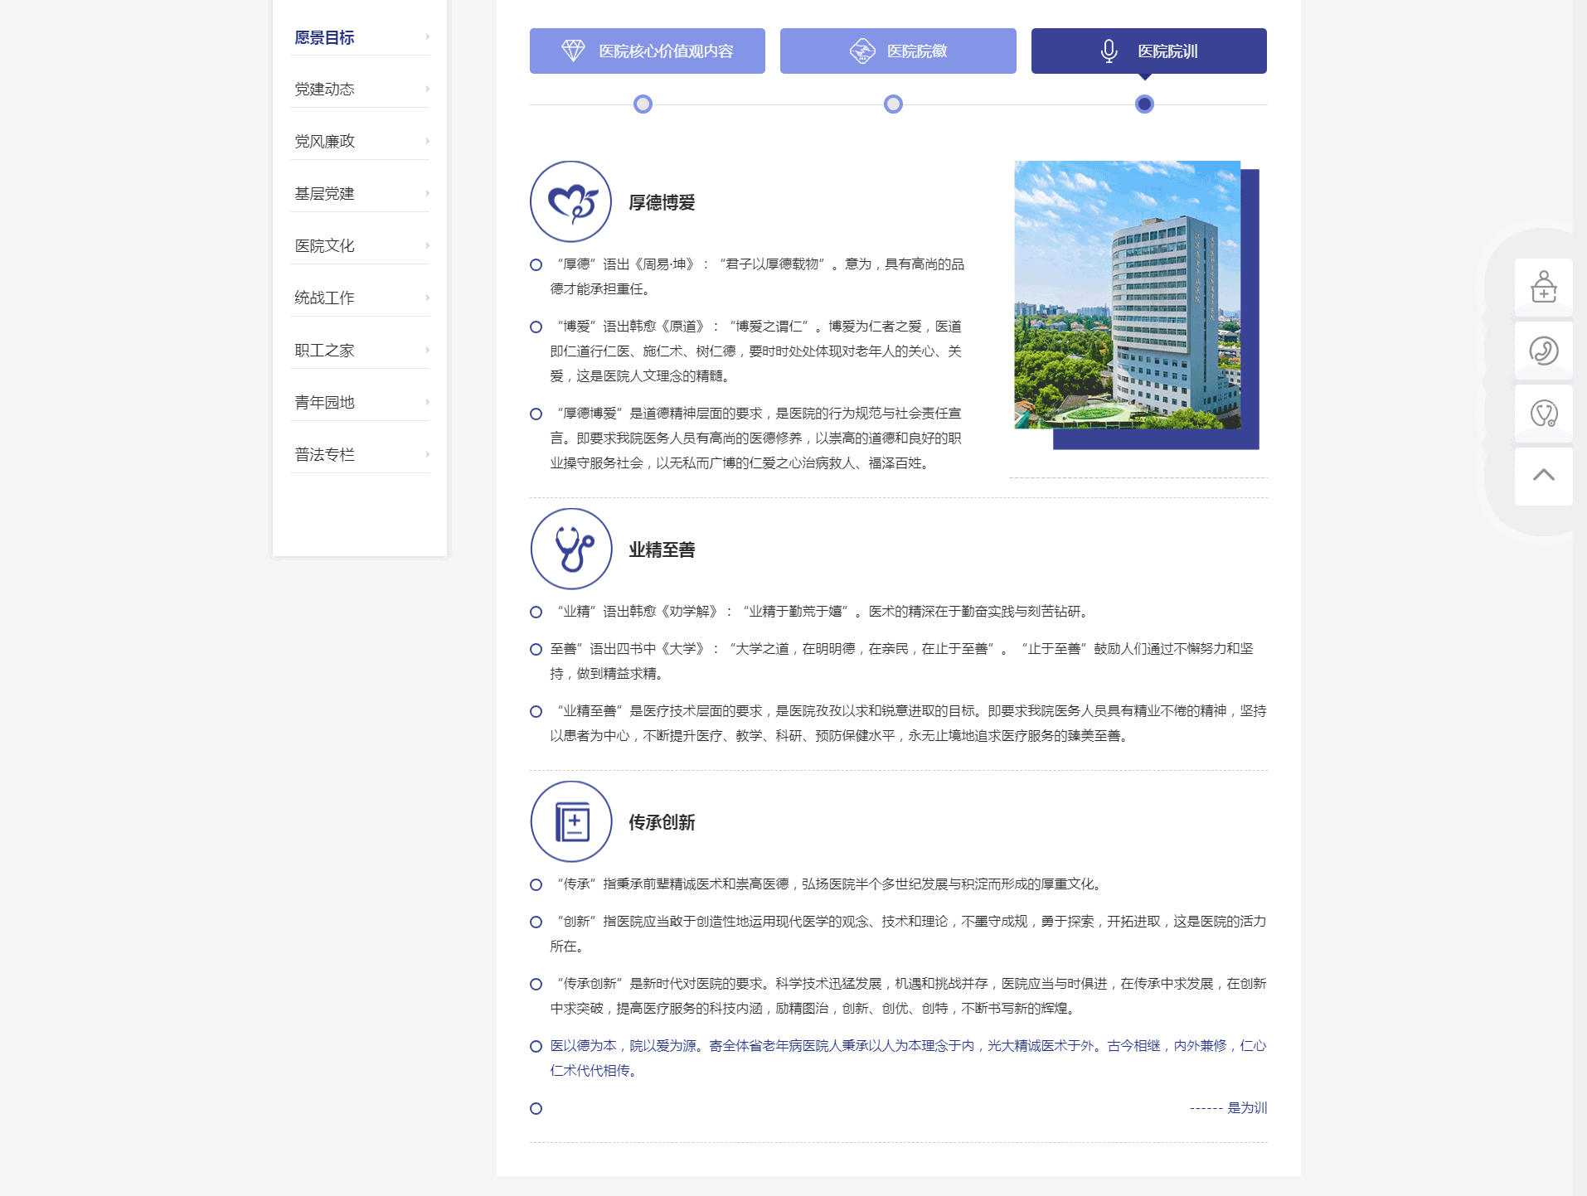Click the phone contact icon in right sidebar
Screen dimensions: 1587x1196
[x=1543, y=351]
